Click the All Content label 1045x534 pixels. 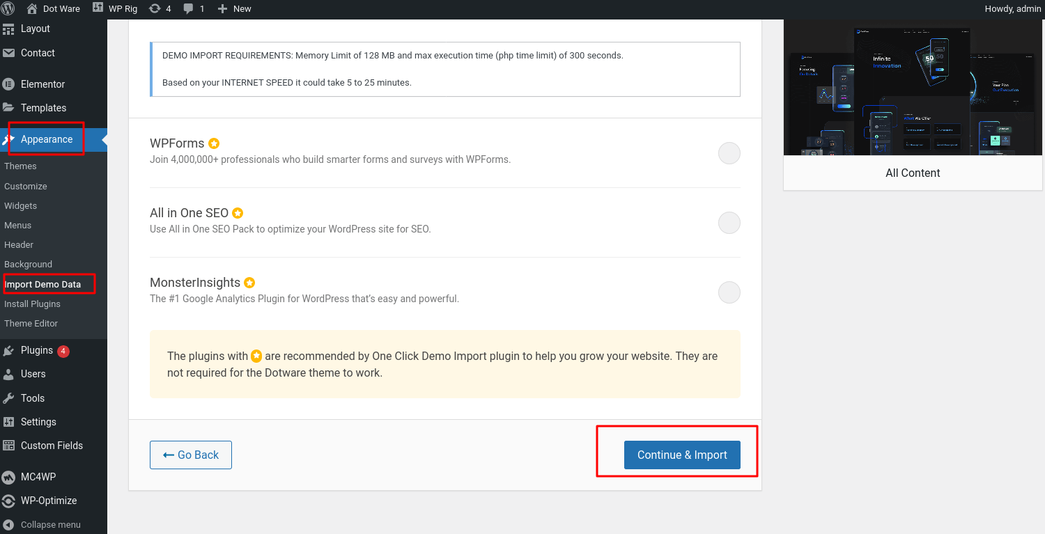click(913, 173)
